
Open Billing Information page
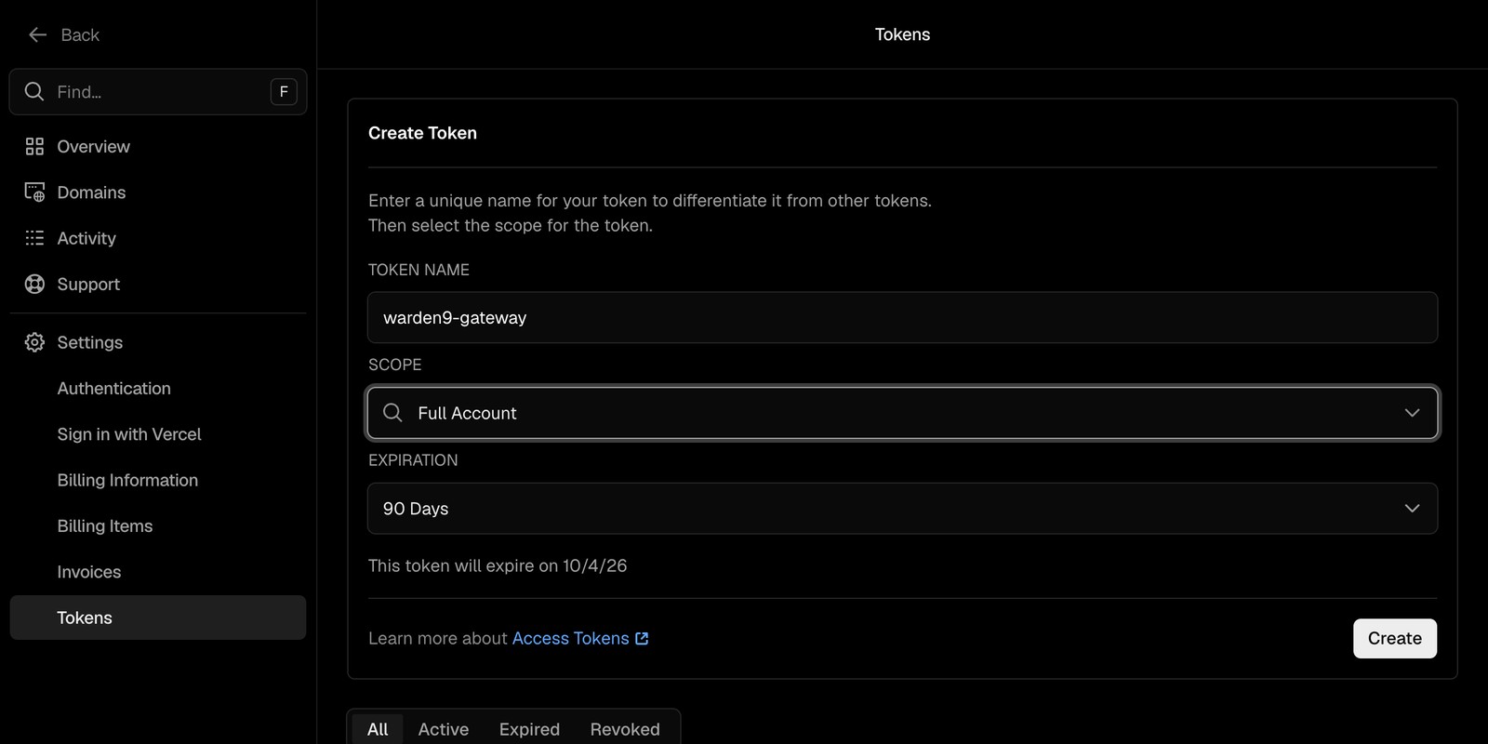click(158, 480)
